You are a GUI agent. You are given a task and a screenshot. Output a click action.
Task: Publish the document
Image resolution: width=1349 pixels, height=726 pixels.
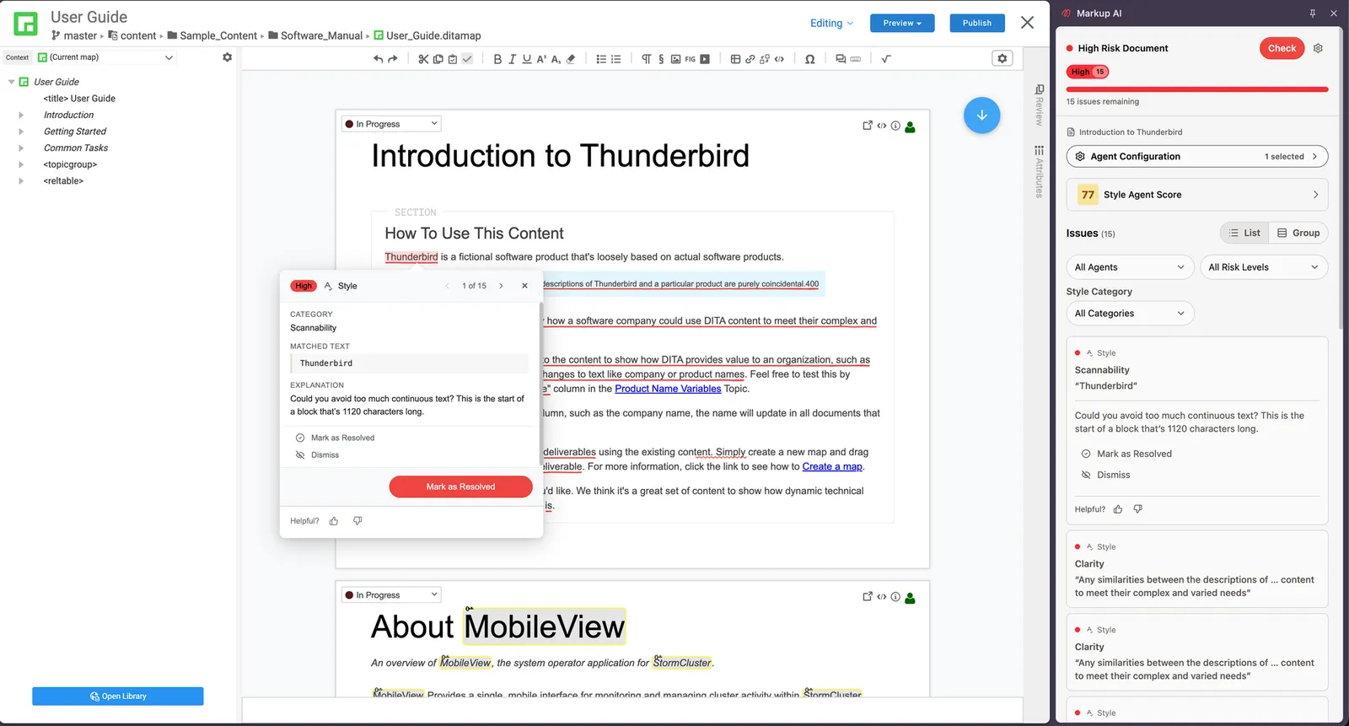pos(977,23)
